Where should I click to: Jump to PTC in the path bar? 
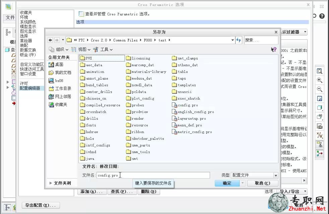click(82, 40)
